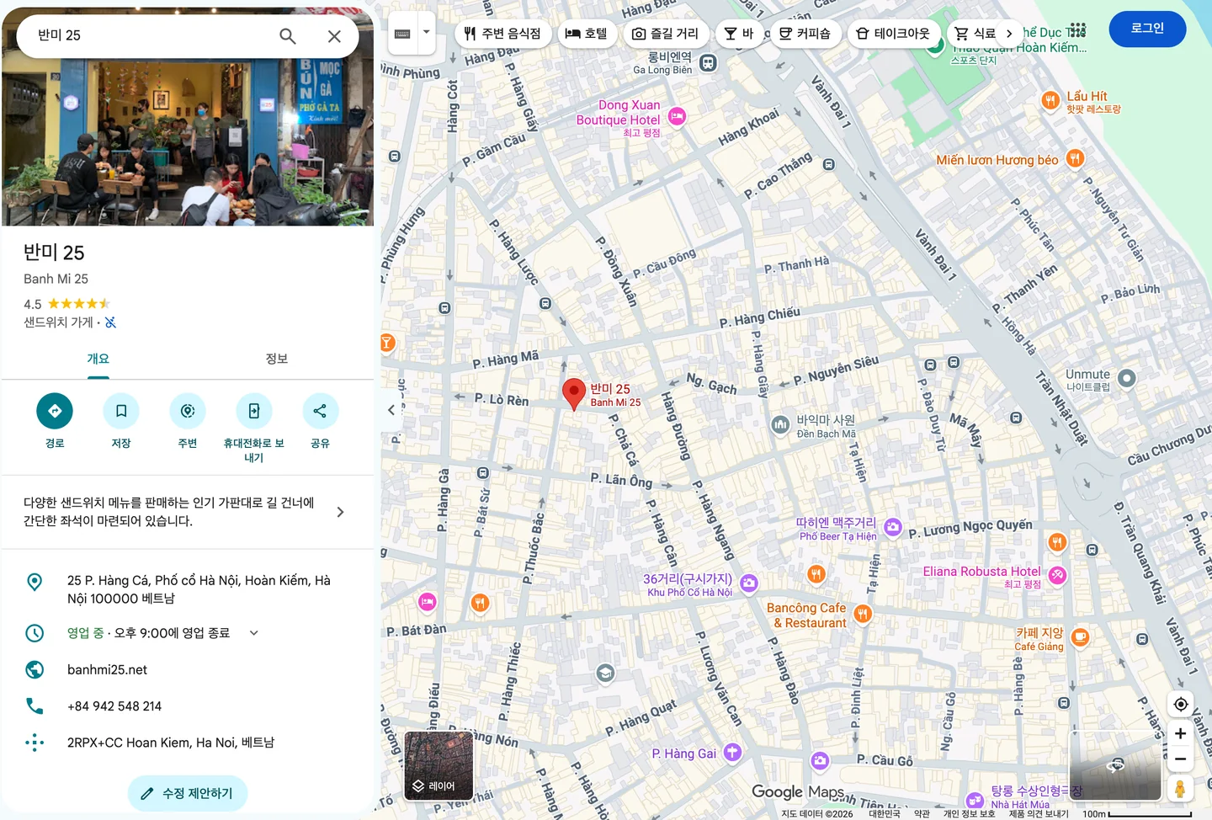
Task: Click the 로그인 sign-in button
Action: (1147, 29)
